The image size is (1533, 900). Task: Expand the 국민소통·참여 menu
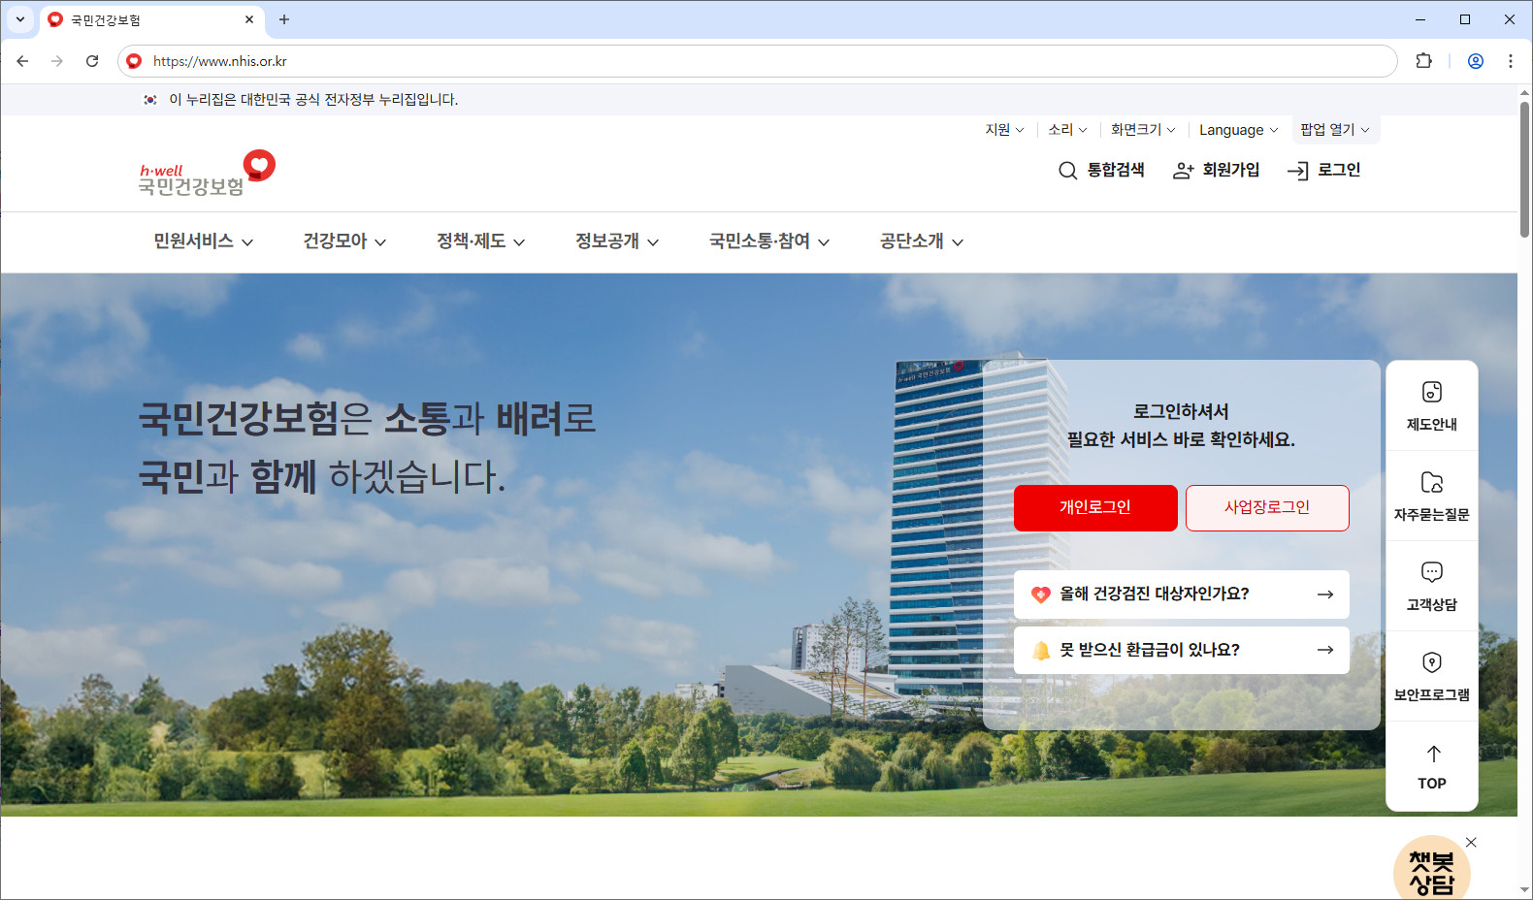(x=769, y=241)
